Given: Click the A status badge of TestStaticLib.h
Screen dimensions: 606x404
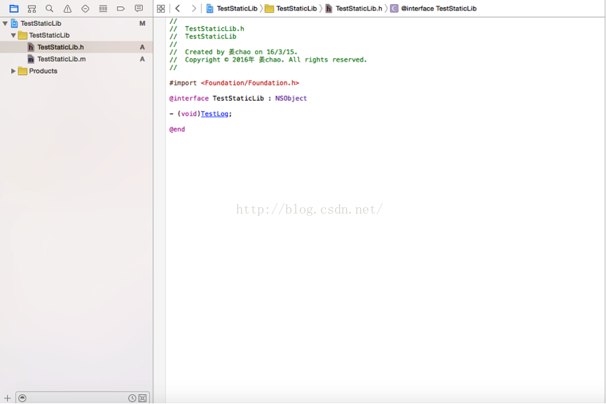Looking at the screenshot, I should tap(142, 47).
